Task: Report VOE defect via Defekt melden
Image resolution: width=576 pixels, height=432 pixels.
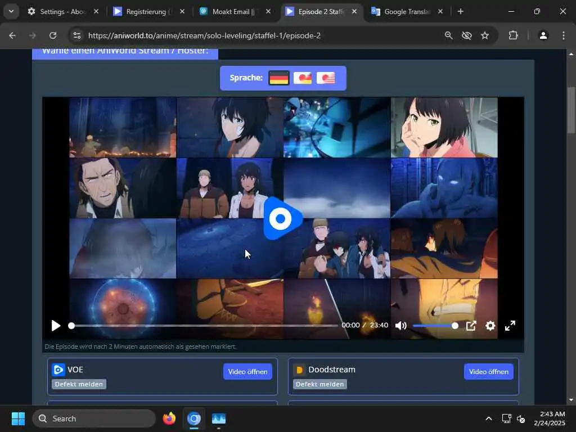Action: tap(79, 384)
